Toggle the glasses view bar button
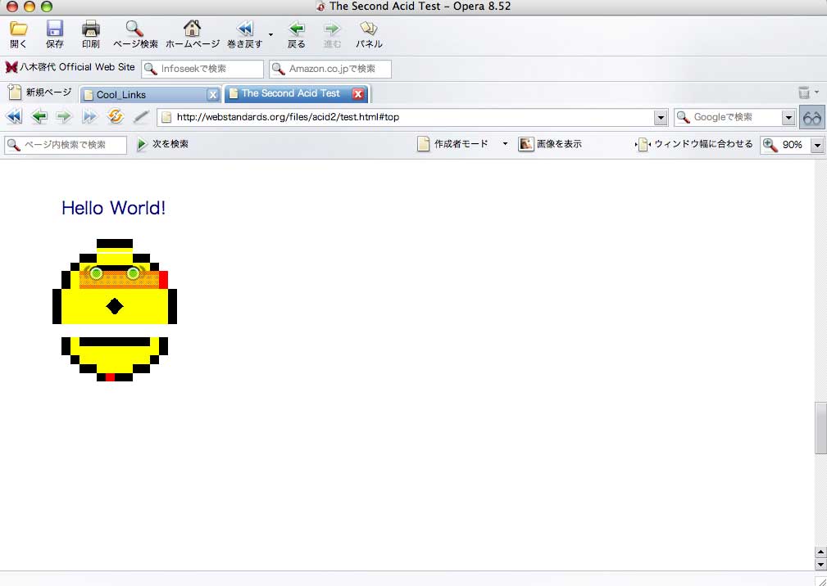The height and width of the screenshot is (586, 827). pos(811,117)
